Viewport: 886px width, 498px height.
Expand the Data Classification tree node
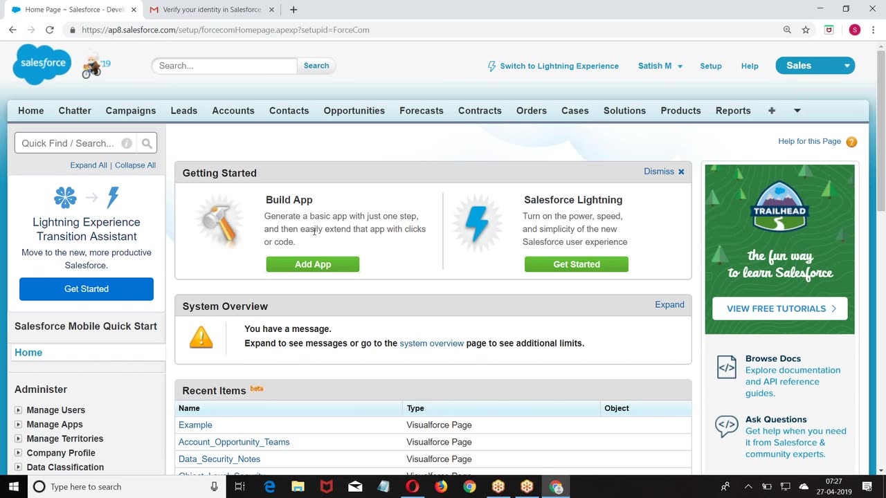click(19, 468)
